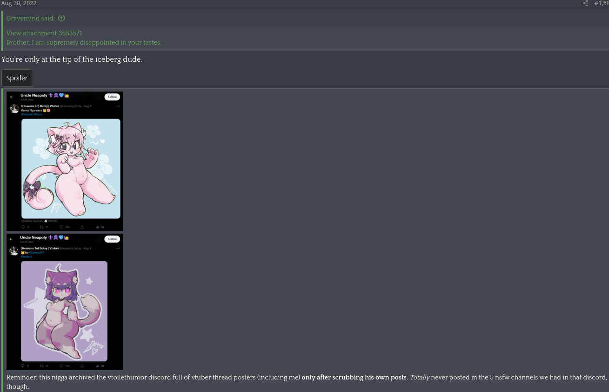
Task: Click text 'You're only at the tip of the iceberg dude.'
Action: point(72,59)
